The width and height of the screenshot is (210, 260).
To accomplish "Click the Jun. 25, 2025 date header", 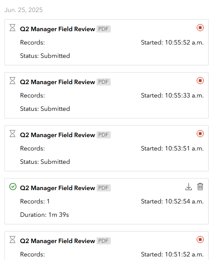I will 24,10.
